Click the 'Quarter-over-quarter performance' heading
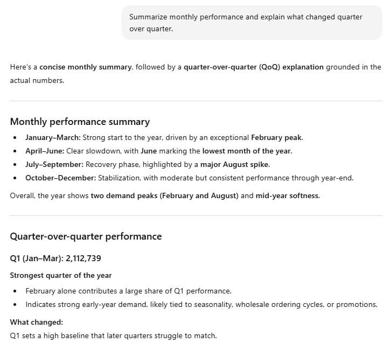This screenshot has width=391, height=343. [x=86, y=236]
